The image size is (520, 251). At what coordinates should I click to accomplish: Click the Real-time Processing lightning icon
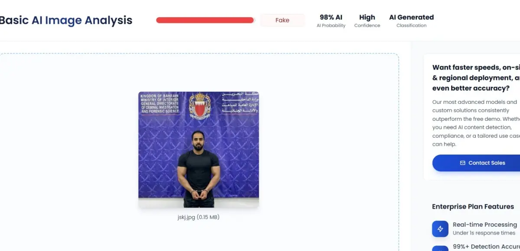(x=440, y=229)
